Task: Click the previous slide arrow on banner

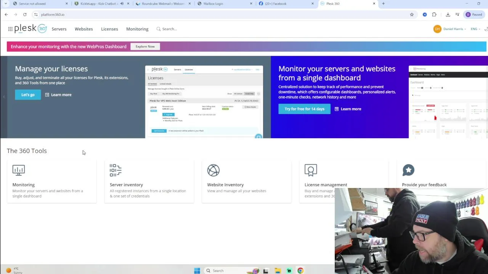Action: pos(3,97)
